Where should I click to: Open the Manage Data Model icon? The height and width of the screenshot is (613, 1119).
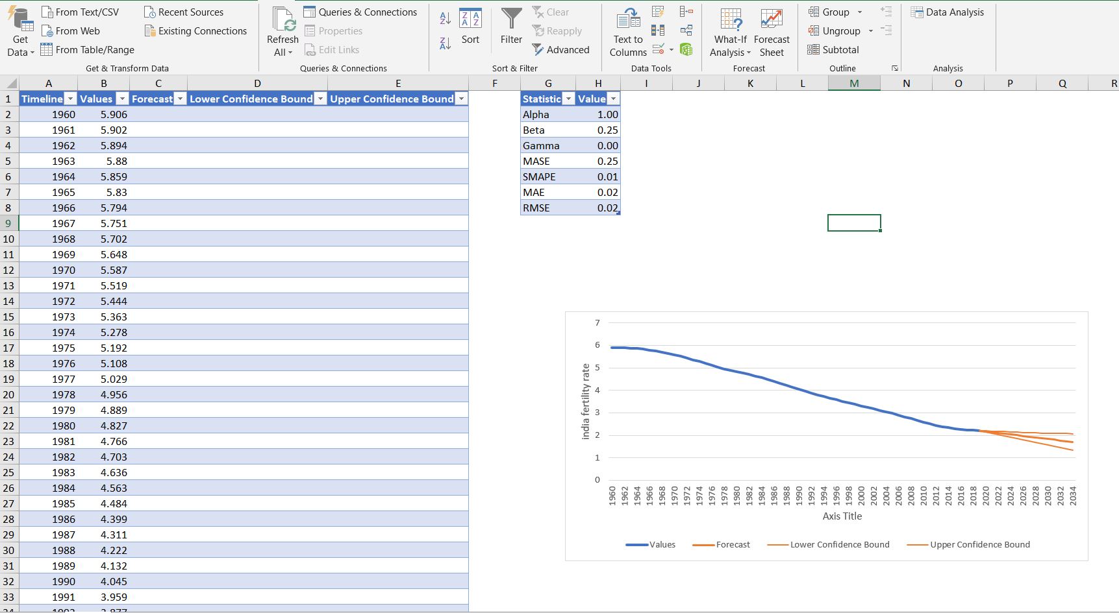click(x=686, y=48)
